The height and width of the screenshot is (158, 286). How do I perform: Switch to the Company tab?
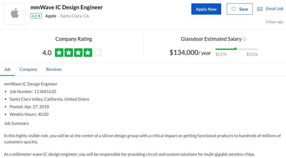tap(28, 70)
